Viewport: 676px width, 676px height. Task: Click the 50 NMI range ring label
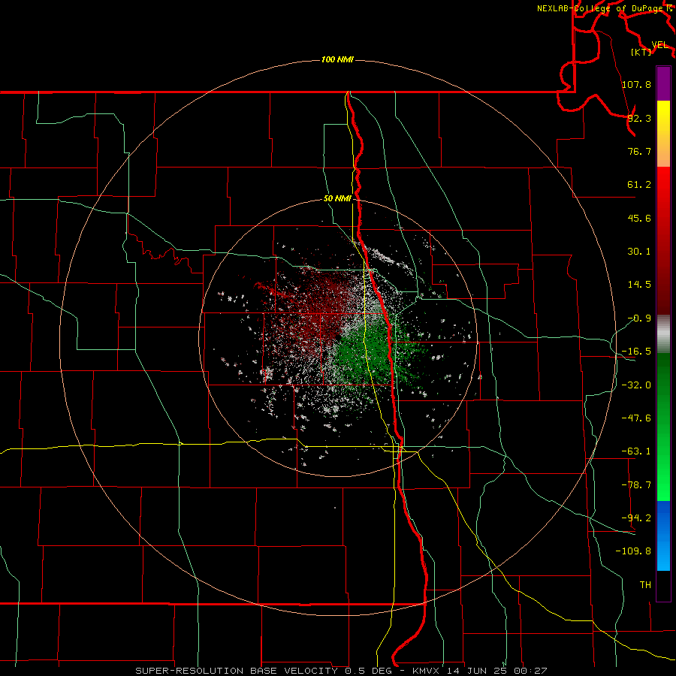coord(337,199)
